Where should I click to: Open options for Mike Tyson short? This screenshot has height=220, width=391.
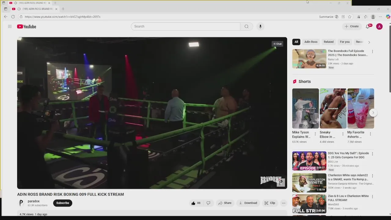pyautogui.click(x=315, y=134)
